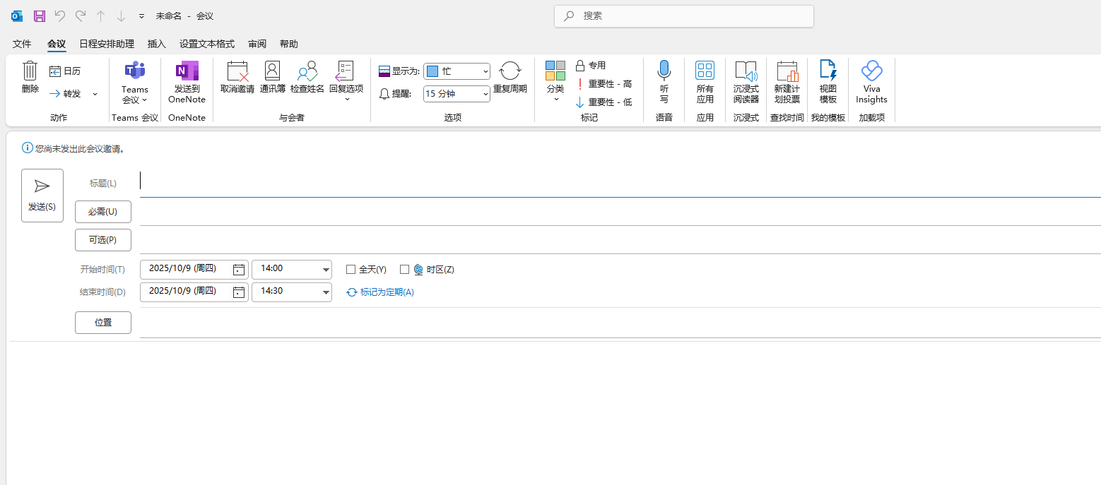
Task: Click the 发送 send button
Action: [x=42, y=196]
